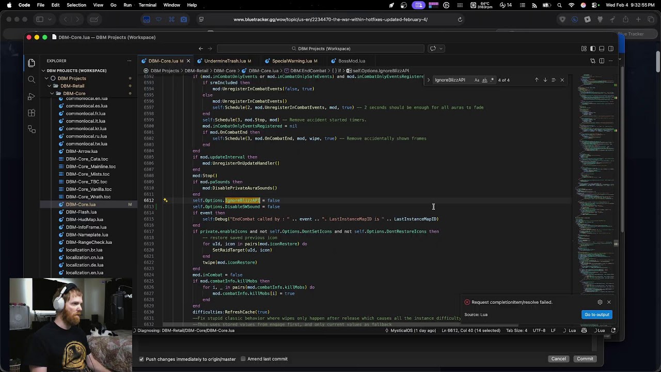Open DBM-HudMap.lua file
The height and width of the screenshot is (372, 661).
[84, 220]
